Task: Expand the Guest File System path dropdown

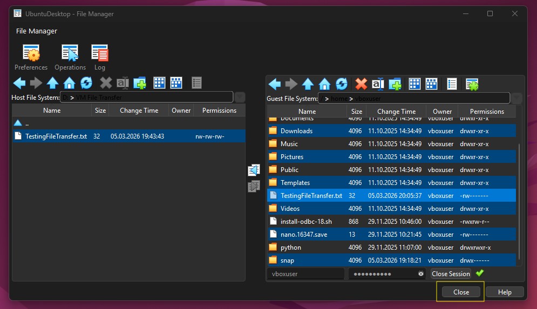Action: pos(516,98)
